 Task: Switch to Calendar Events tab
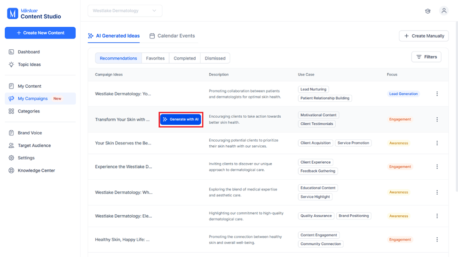coord(172,36)
